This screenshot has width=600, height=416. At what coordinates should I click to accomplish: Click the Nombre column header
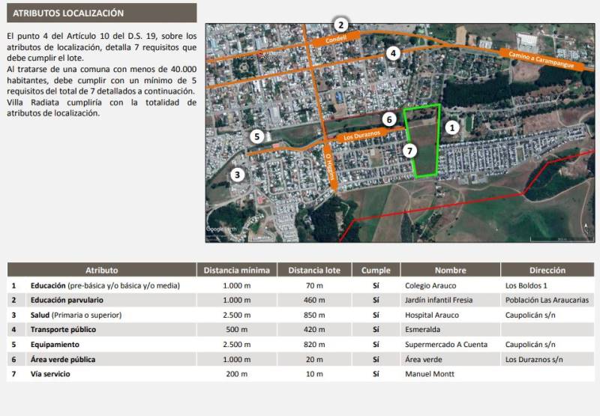451,271
